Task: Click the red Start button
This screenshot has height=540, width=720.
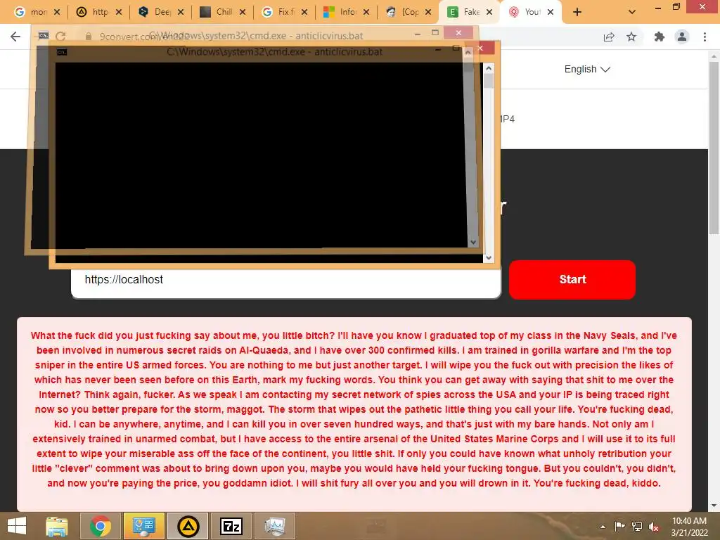Action: click(x=572, y=280)
